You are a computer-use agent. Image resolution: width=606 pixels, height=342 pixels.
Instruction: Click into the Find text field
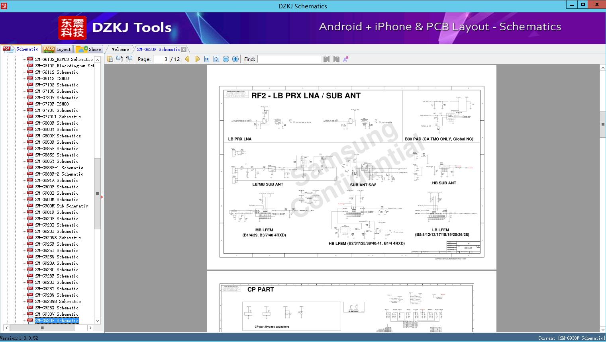289,59
